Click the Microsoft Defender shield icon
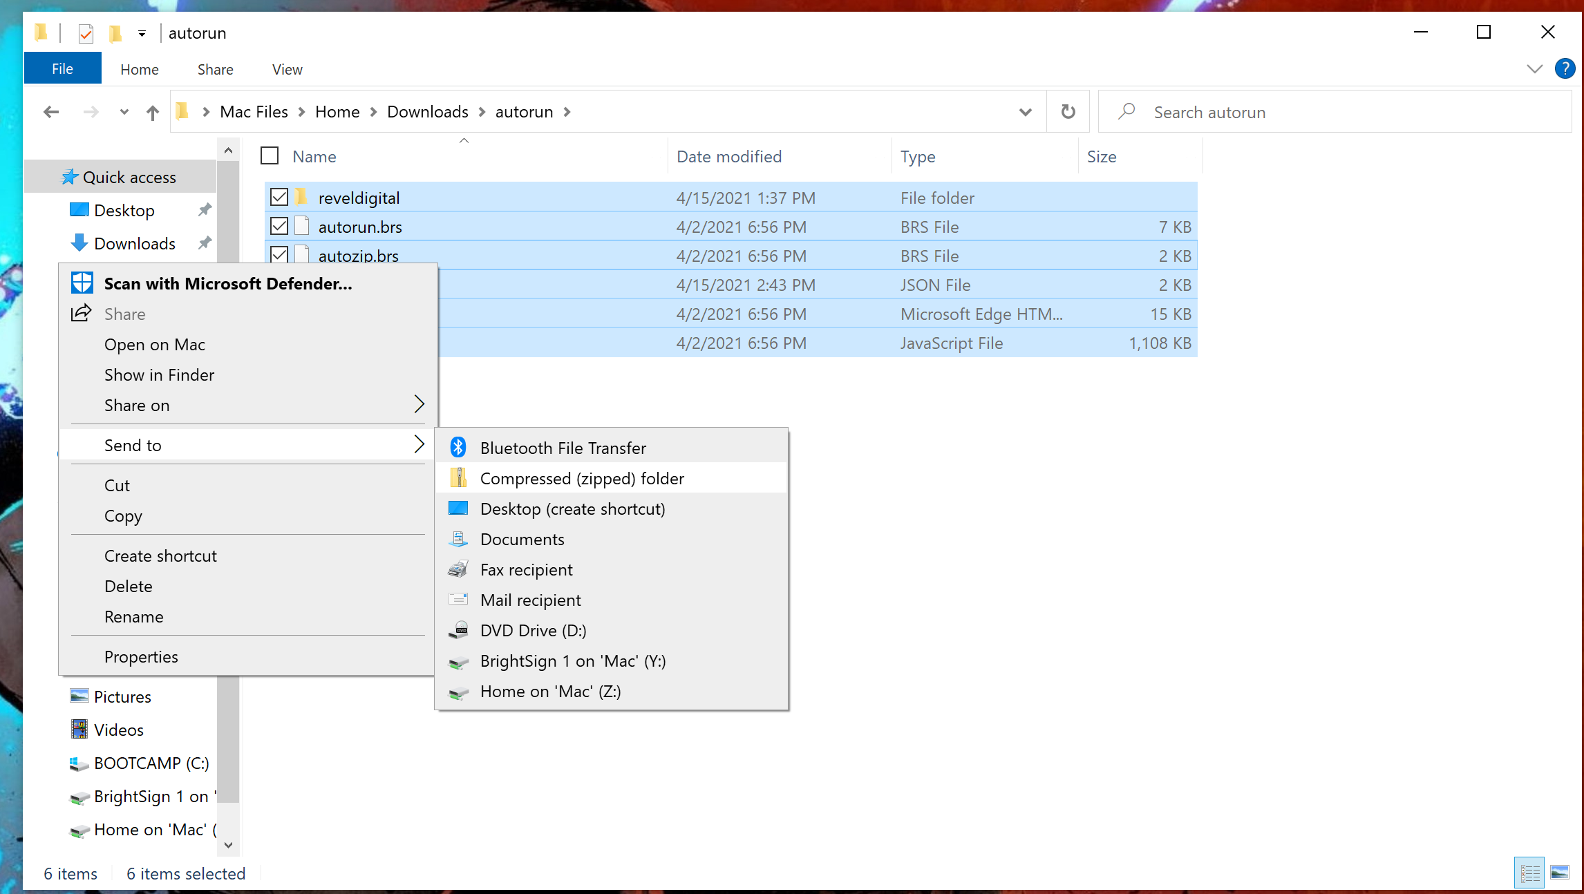The image size is (1584, 894). point(82,283)
